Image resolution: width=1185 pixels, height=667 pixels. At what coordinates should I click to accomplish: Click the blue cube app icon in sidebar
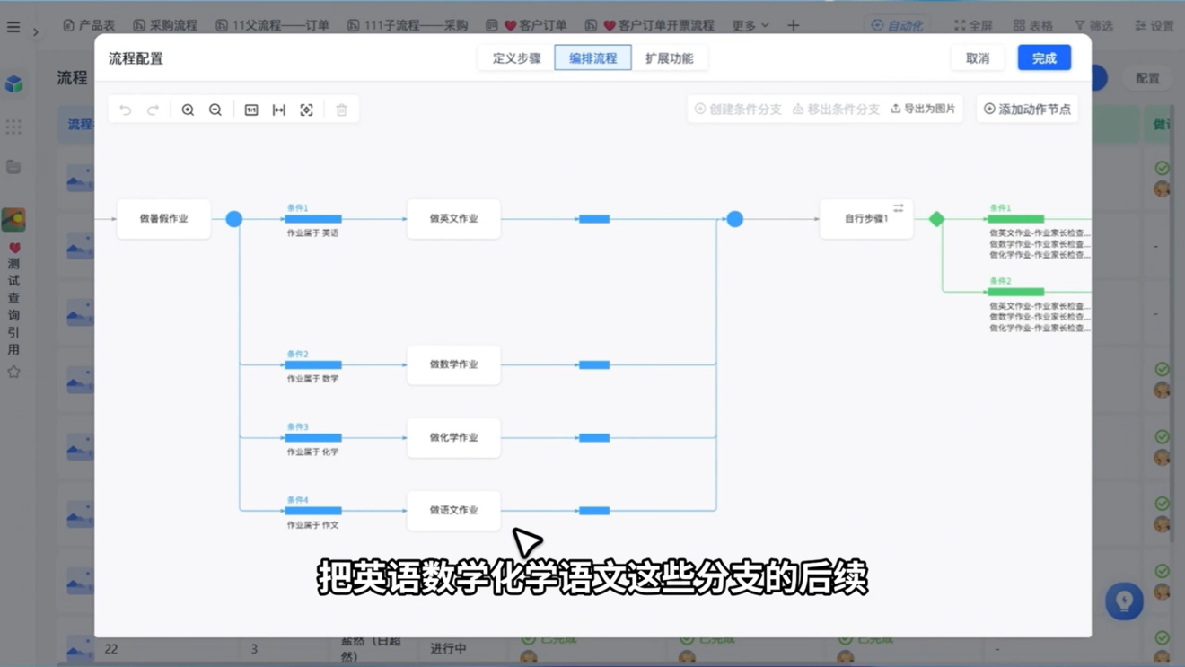(13, 83)
